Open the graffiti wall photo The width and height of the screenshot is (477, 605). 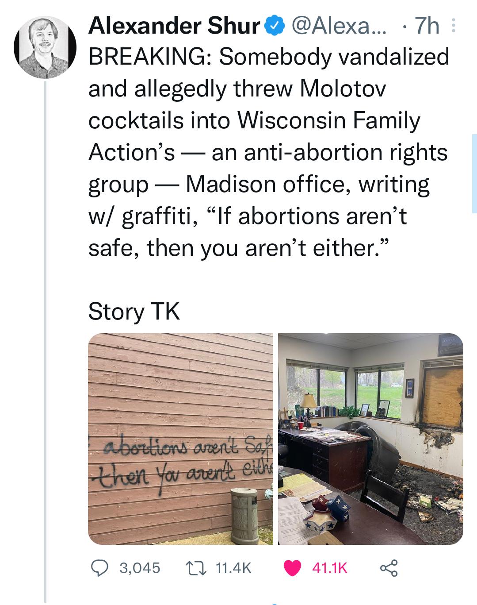click(179, 438)
